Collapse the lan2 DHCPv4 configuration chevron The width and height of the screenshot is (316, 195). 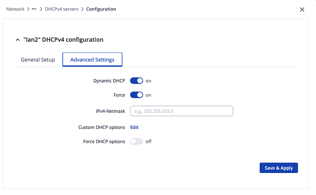(x=17, y=40)
